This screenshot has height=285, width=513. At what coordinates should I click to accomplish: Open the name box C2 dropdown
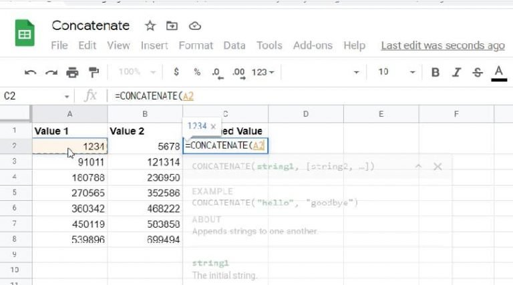click(x=67, y=97)
